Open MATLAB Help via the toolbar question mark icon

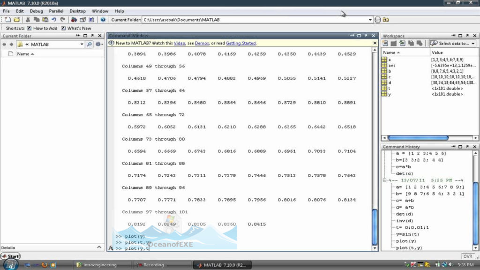pos(103,20)
